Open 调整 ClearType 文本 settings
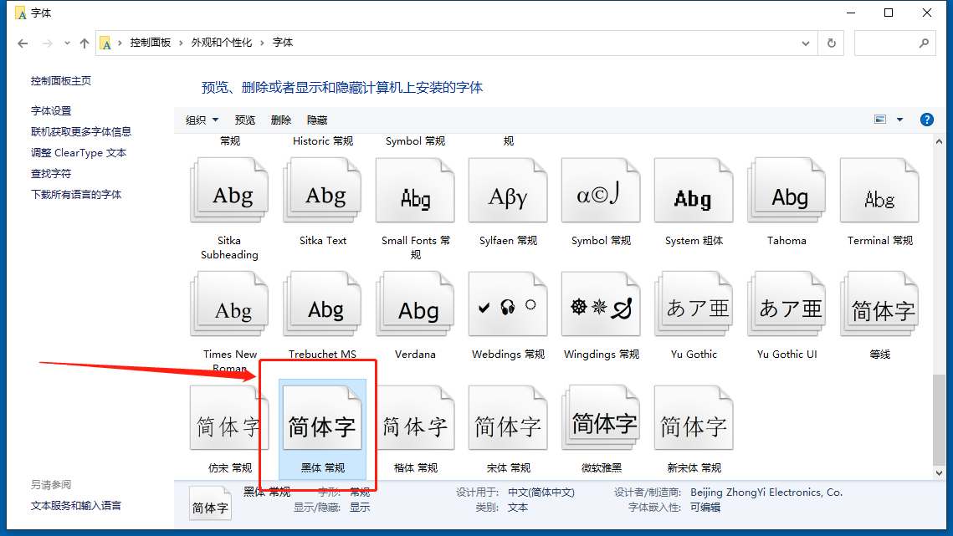 click(79, 152)
